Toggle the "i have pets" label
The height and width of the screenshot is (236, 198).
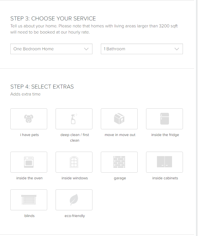tap(30, 135)
